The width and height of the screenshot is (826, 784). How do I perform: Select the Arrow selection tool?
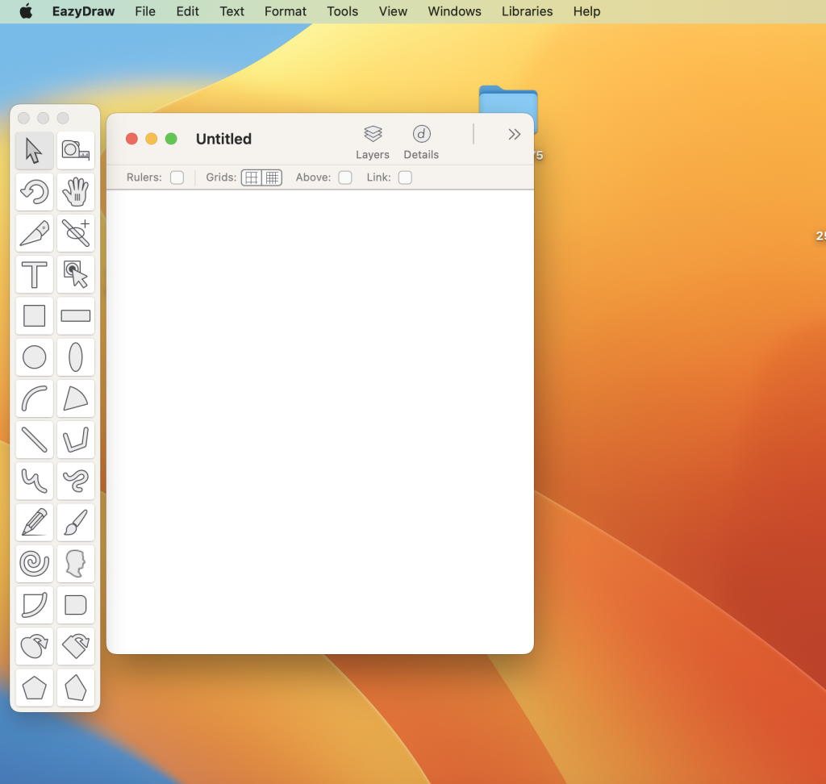(x=34, y=151)
